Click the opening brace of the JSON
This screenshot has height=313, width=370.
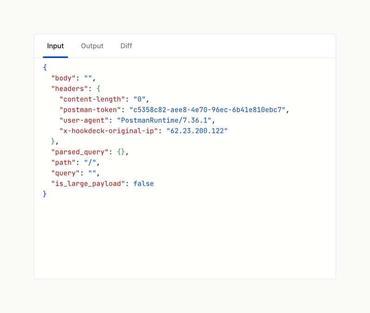(44, 67)
